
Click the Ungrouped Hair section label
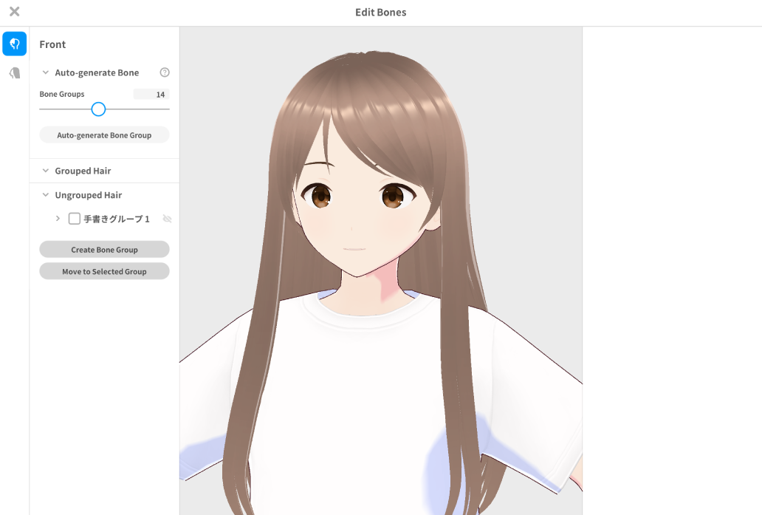tap(89, 195)
